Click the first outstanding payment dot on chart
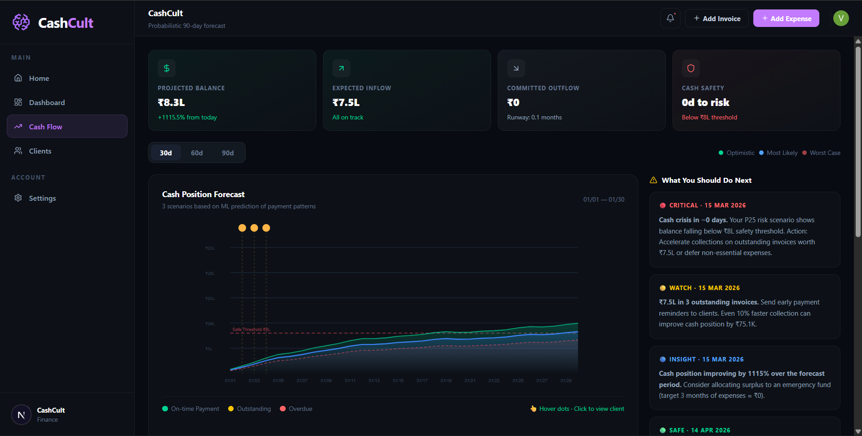 [242, 228]
